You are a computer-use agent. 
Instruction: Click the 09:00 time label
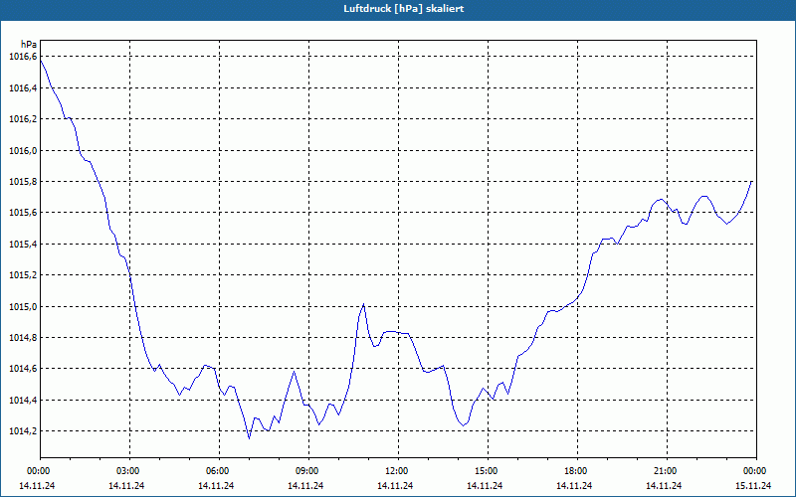point(306,471)
